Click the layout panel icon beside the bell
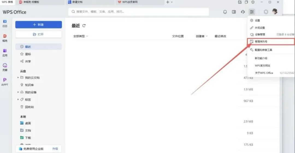 pos(234,12)
